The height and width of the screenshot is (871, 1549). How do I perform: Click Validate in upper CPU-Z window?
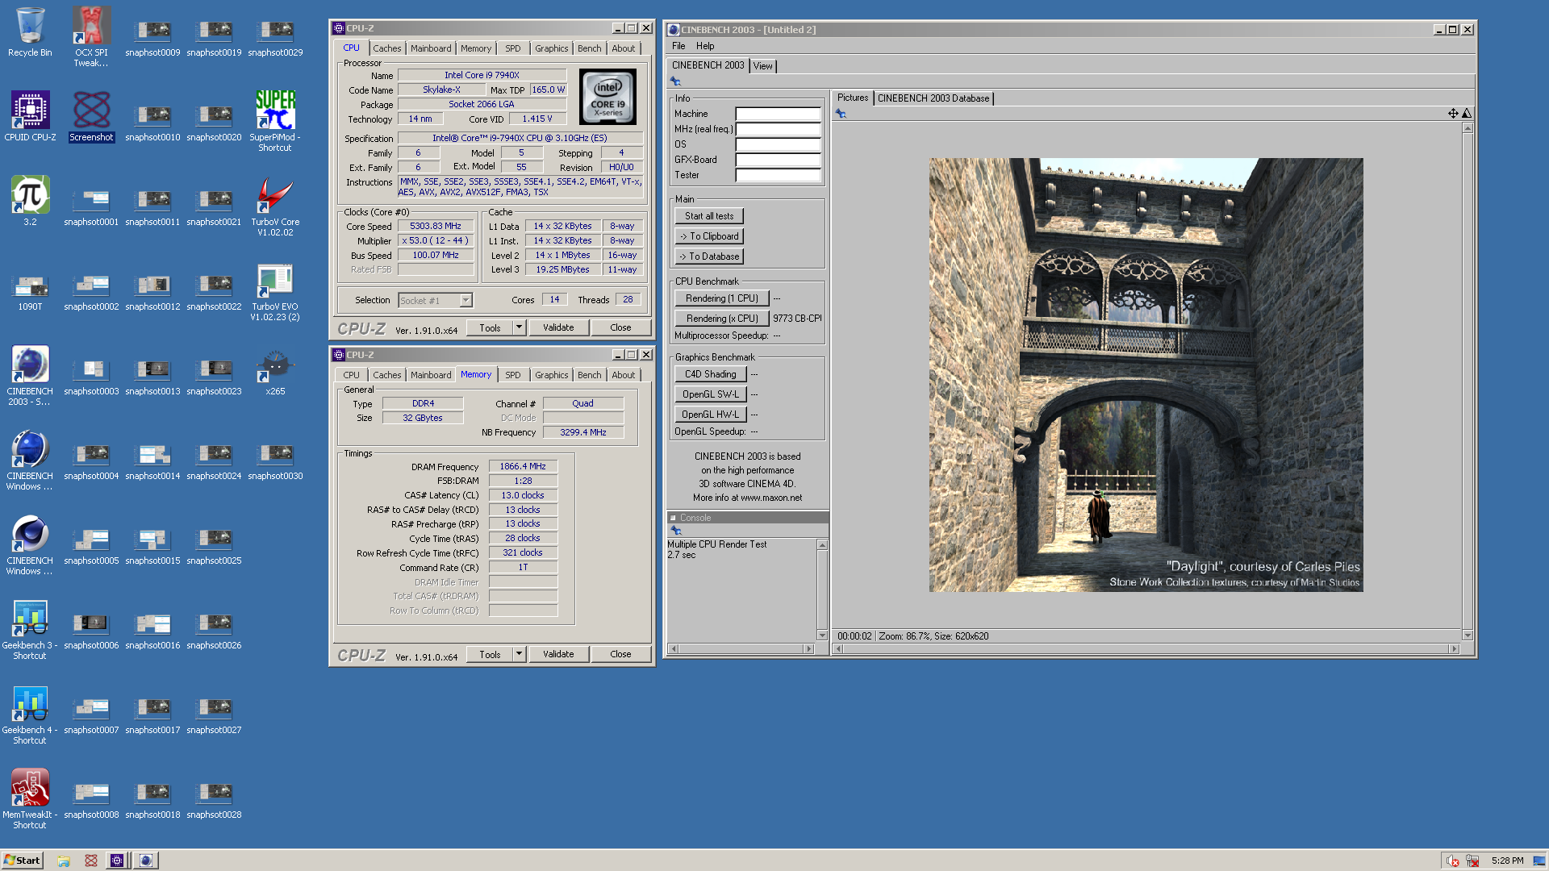pyautogui.click(x=558, y=327)
